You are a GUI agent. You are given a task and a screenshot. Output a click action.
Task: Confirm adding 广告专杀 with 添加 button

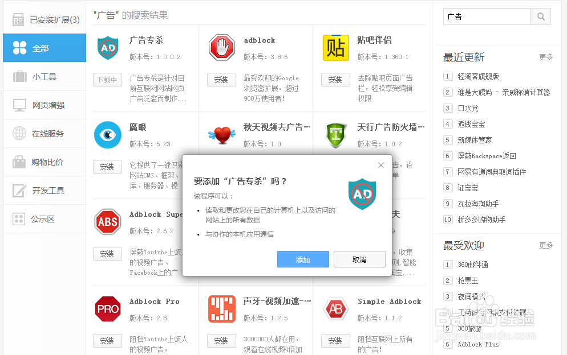point(303,259)
